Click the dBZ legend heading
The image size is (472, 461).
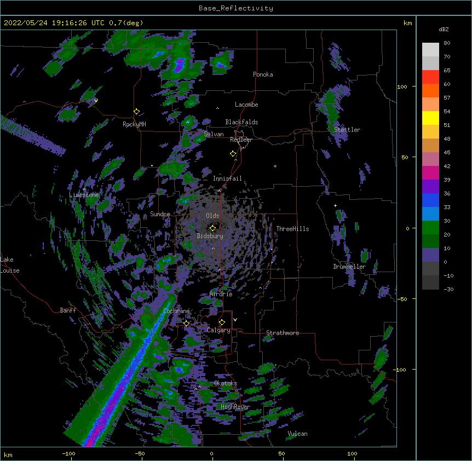point(444,29)
